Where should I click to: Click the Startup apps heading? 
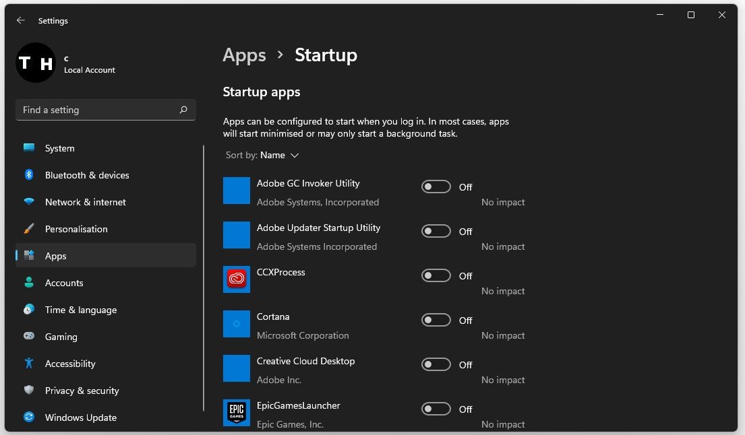(x=262, y=92)
